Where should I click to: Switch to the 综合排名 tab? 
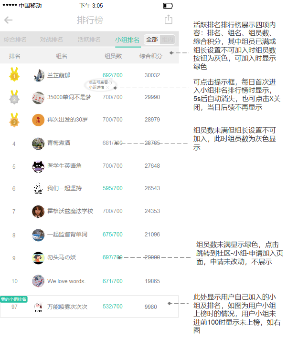(15, 40)
